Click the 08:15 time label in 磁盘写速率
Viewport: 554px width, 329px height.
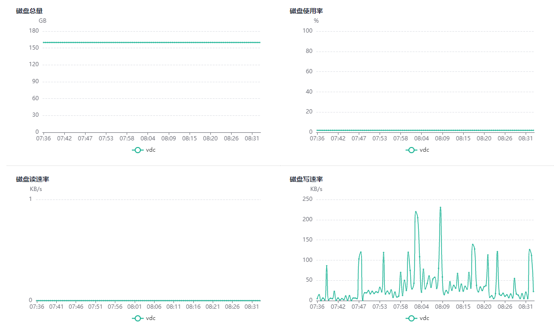tap(463, 307)
